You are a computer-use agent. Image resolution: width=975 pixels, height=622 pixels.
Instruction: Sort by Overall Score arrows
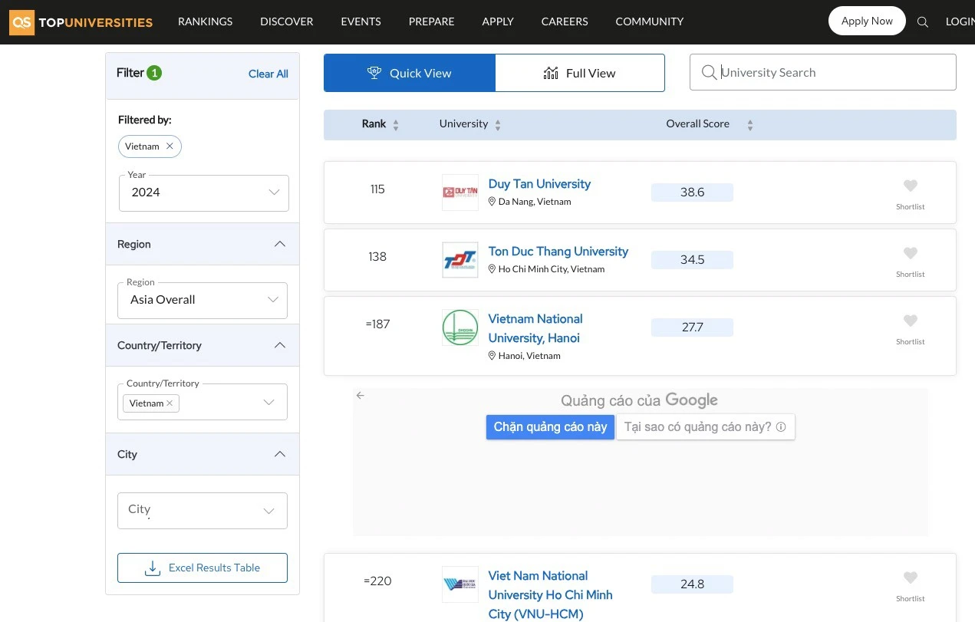click(x=749, y=125)
